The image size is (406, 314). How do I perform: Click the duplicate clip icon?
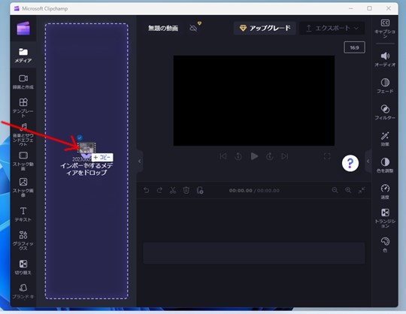point(200,190)
